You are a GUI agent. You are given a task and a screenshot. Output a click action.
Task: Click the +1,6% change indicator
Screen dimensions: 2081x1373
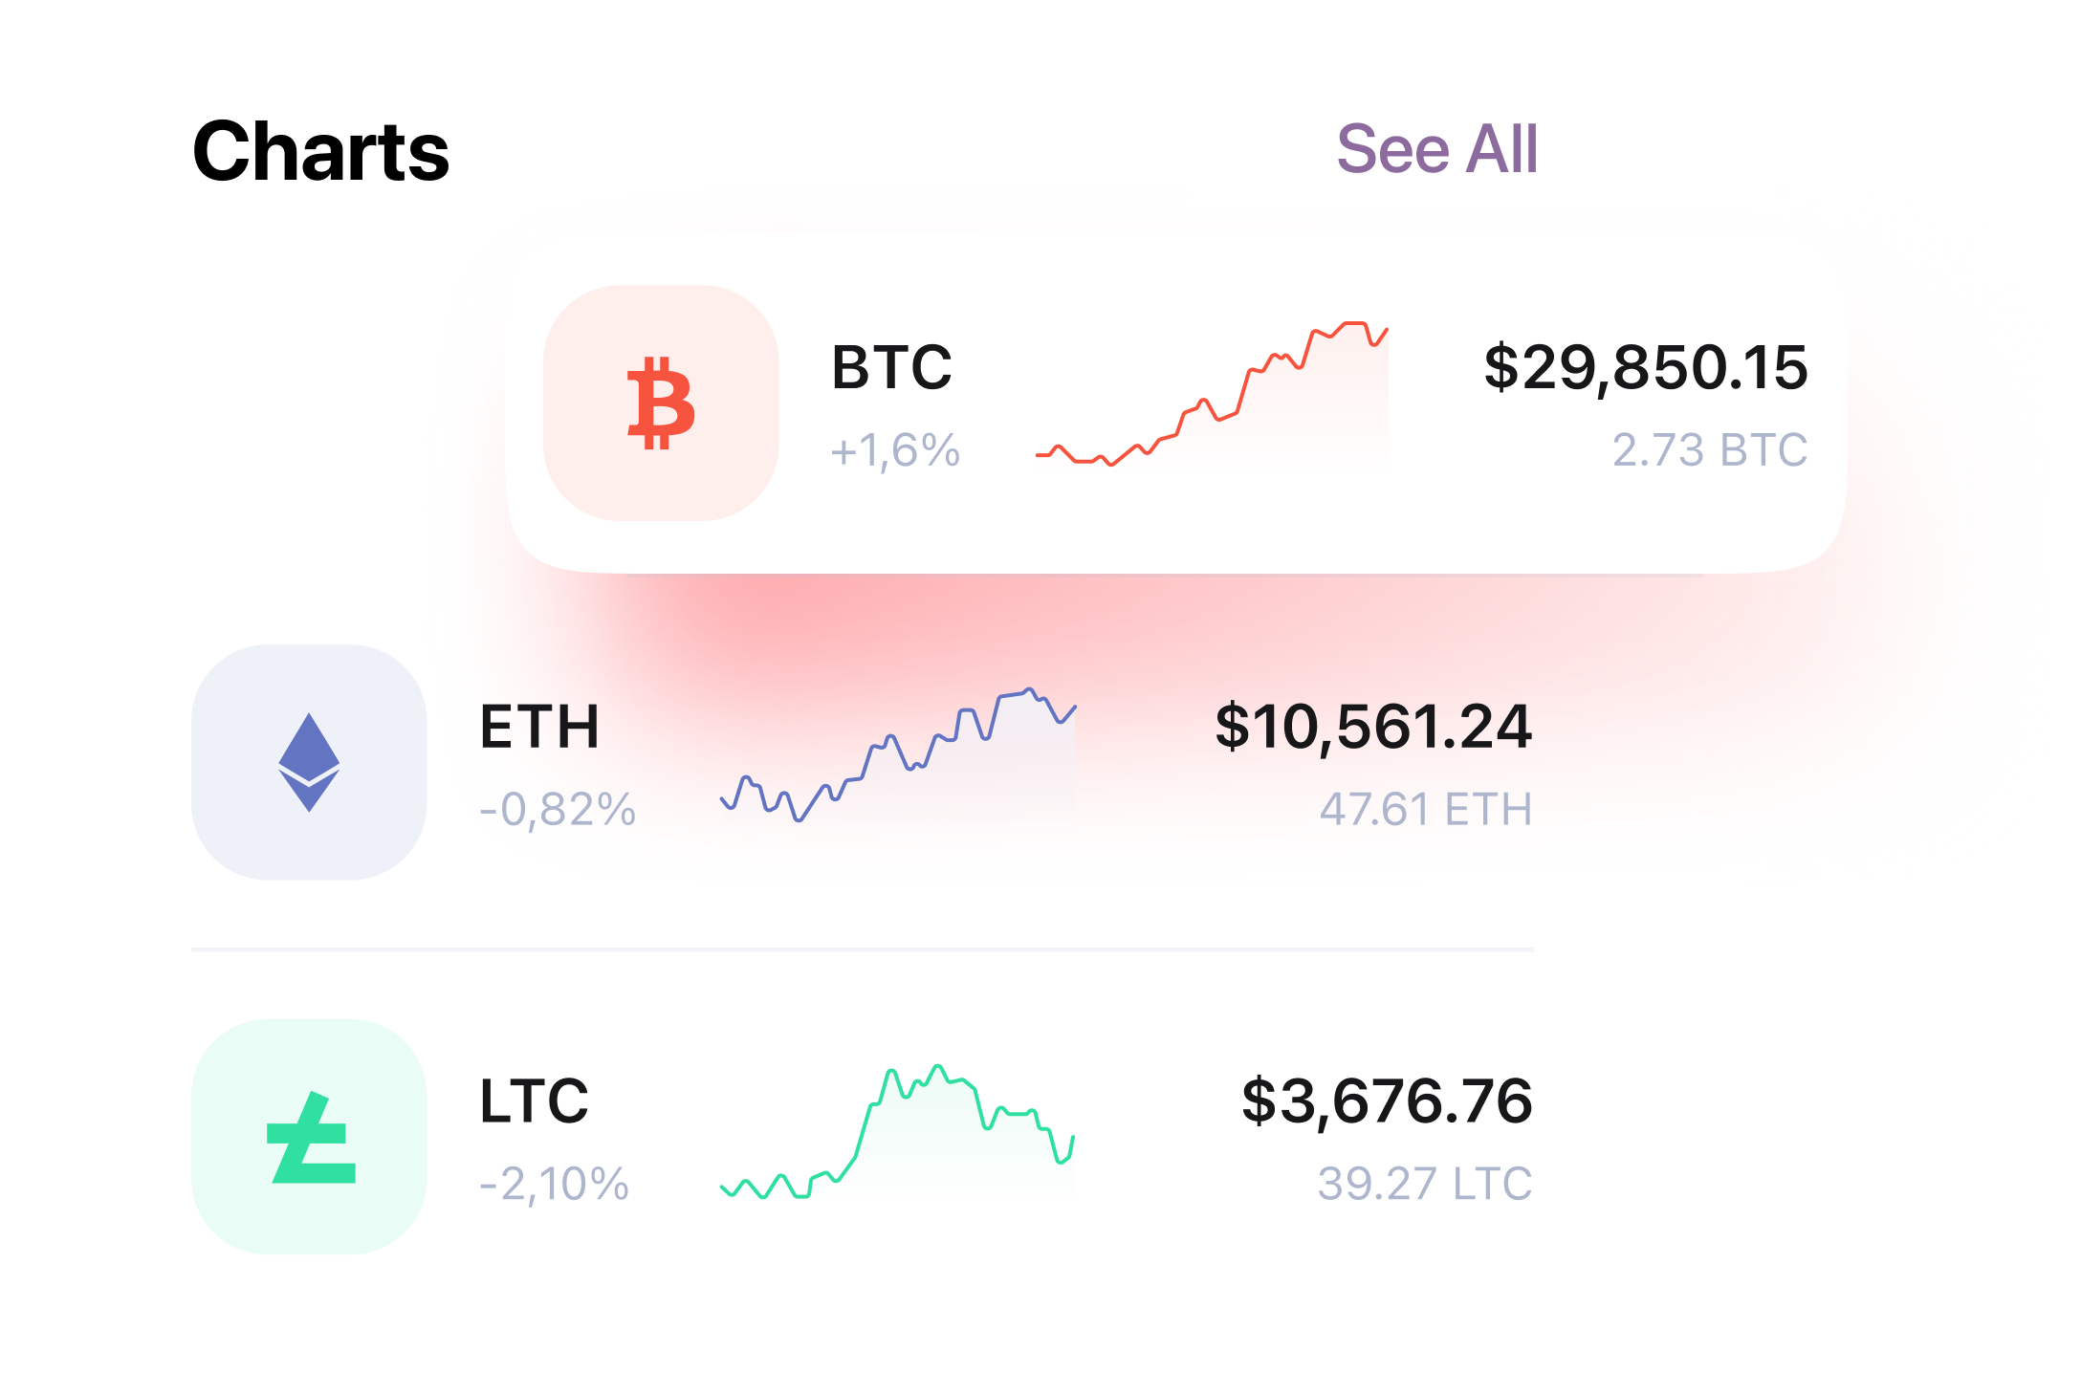tap(895, 450)
